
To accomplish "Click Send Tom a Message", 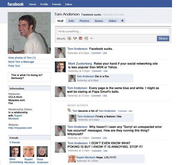I will point(21,62).
